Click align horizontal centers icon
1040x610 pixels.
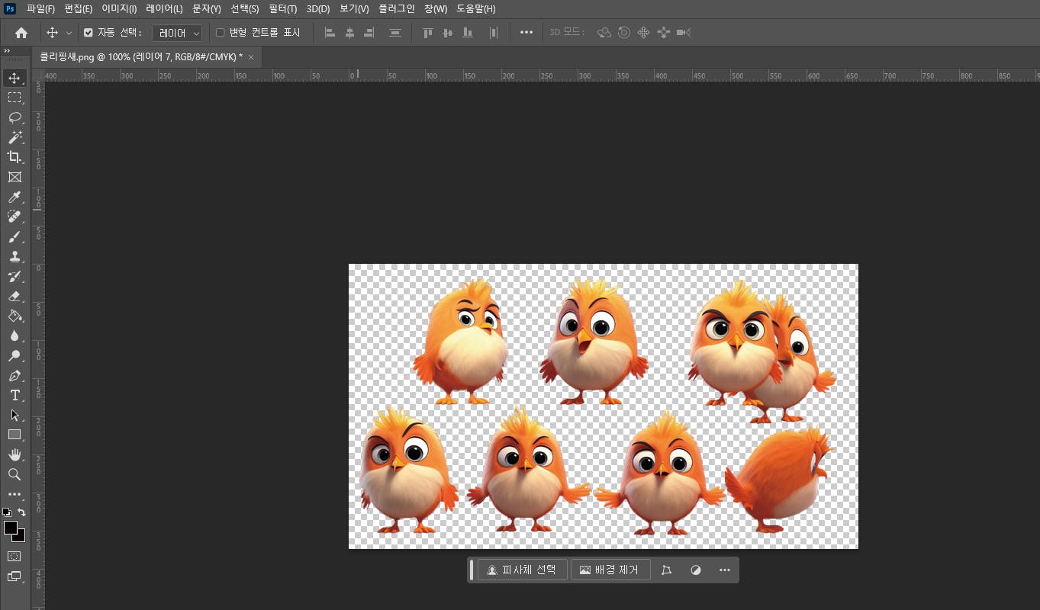[349, 33]
